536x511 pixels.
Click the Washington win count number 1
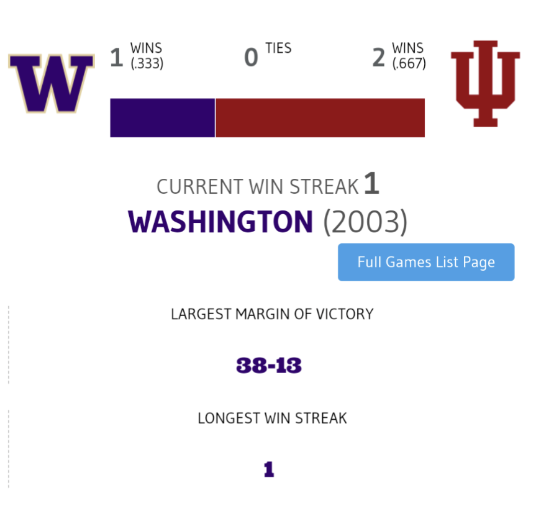116,58
